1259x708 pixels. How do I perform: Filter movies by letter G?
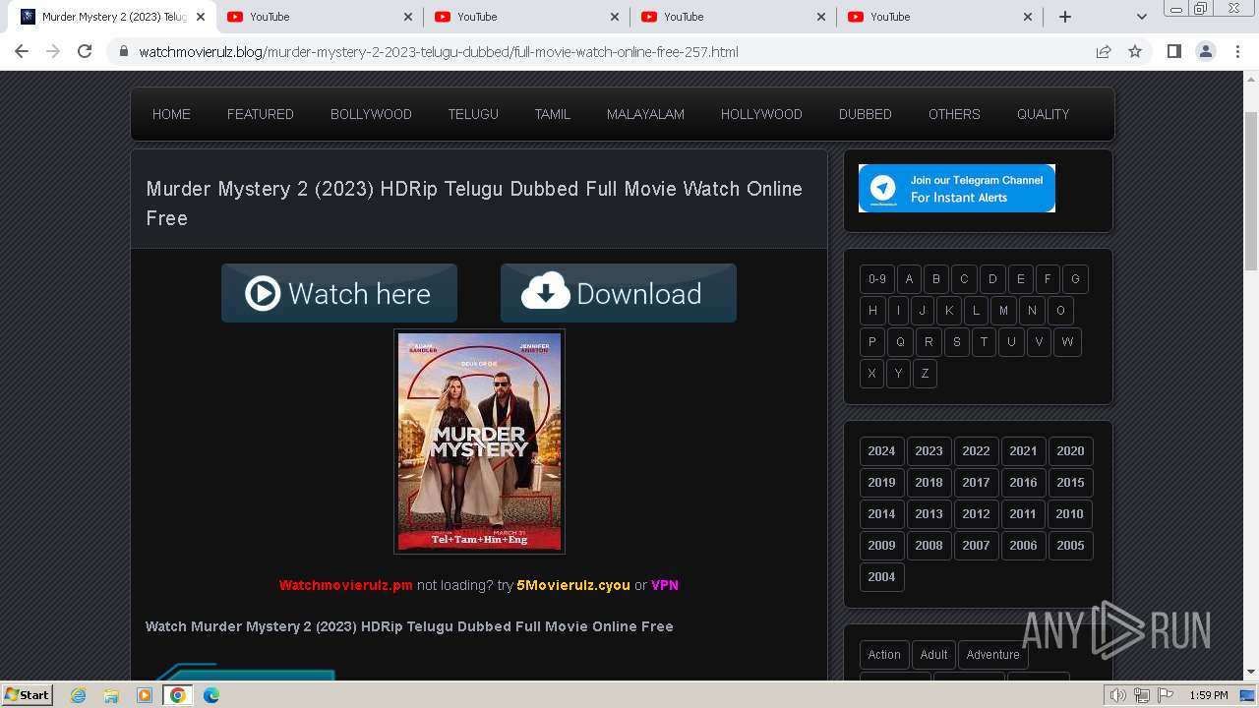coord(1075,279)
